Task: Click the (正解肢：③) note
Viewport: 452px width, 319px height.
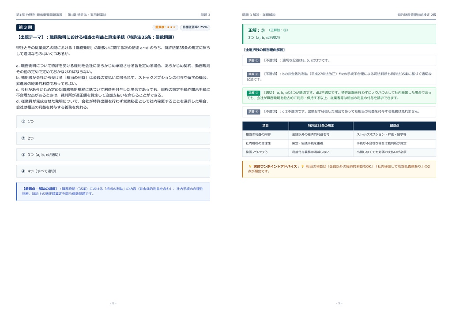Action: point(278,30)
